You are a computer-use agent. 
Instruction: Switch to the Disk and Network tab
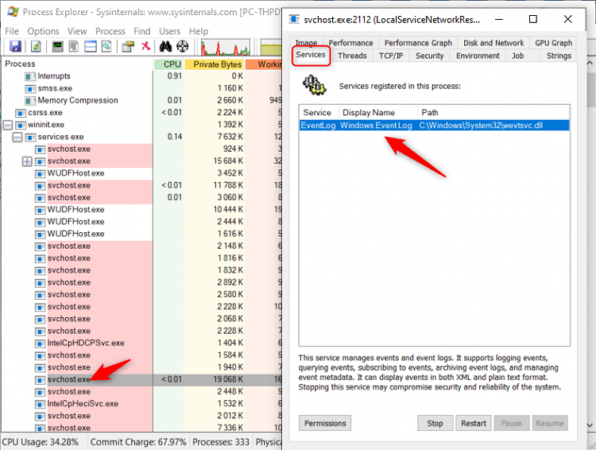pyautogui.click(x=493, y=43)
